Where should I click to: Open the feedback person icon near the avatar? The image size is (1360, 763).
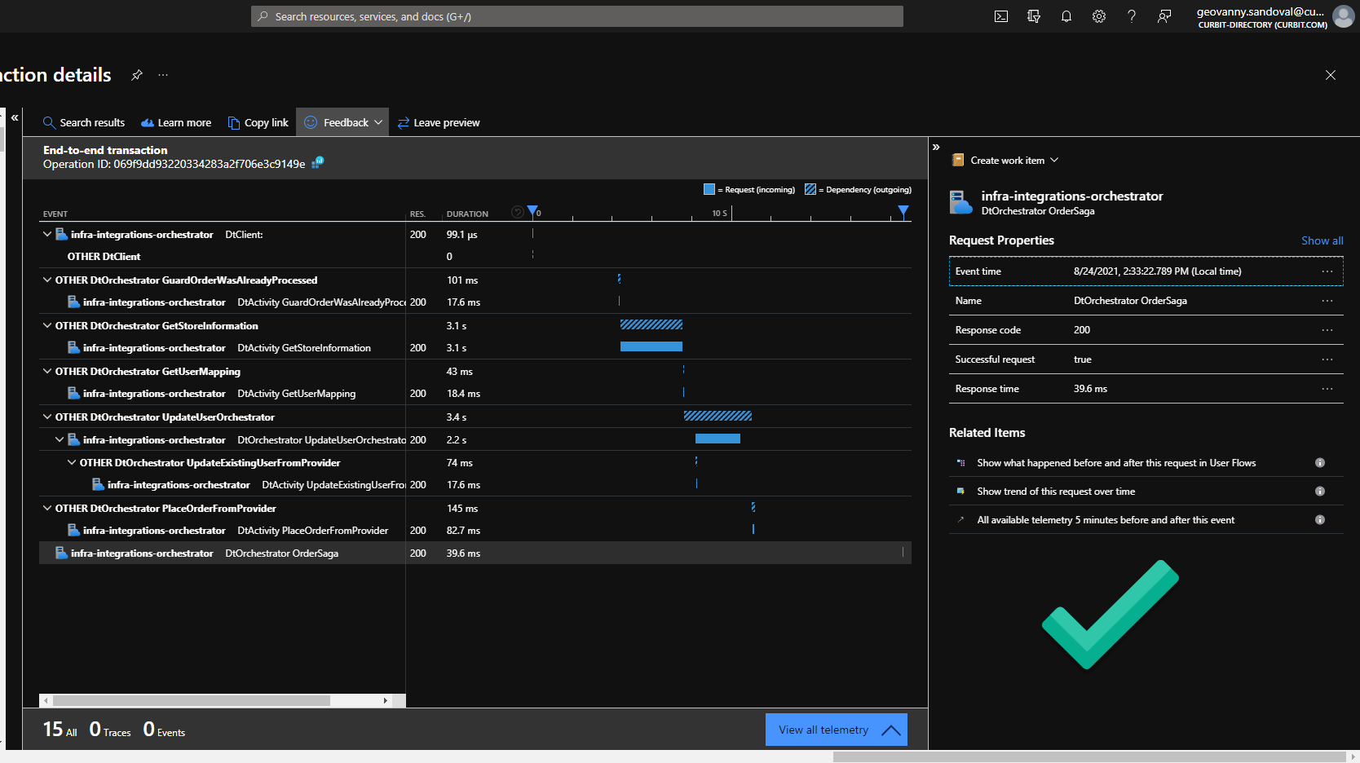pos(1164,15)
